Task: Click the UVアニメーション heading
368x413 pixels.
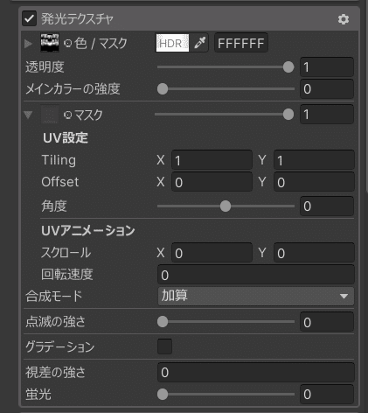Action: click(88, 231)
